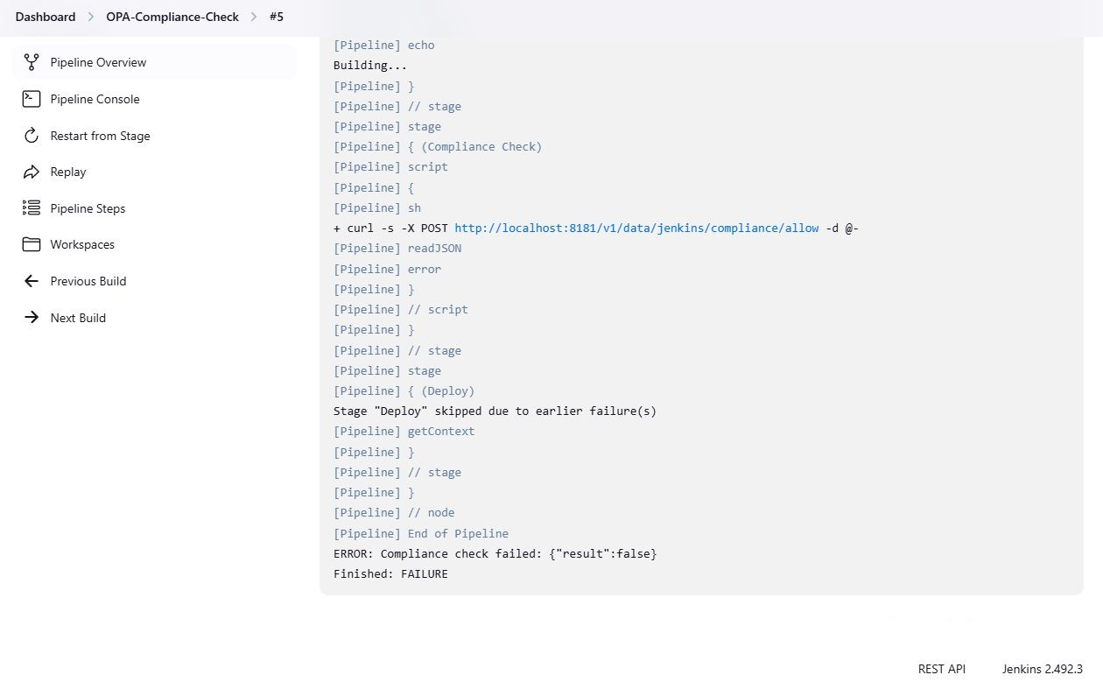
Task: Click the '[Pipeline] // script' line
Action: [401, 310]
